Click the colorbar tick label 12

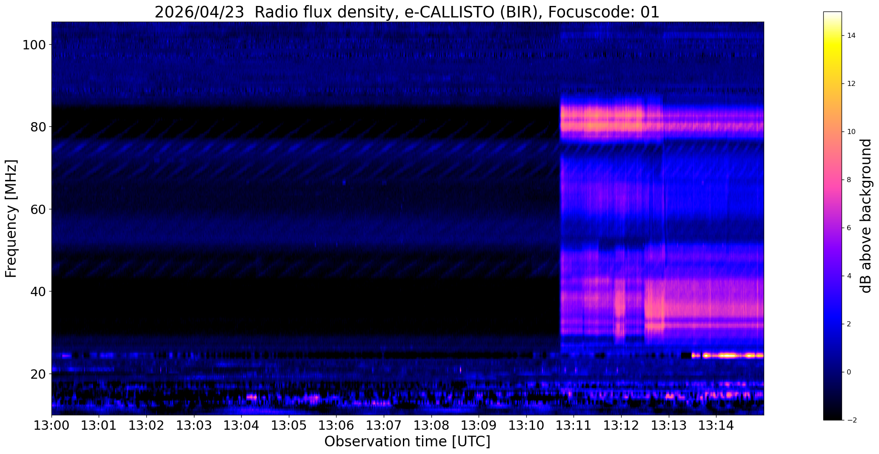pos(851,84)
